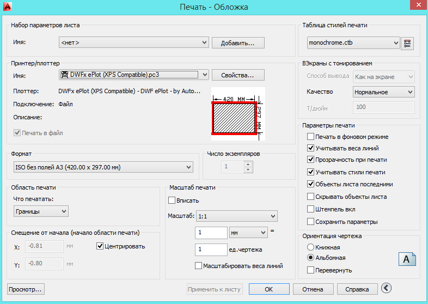Click the scale millimeters value field
The image size is (428, 304).
pos(211,233)
